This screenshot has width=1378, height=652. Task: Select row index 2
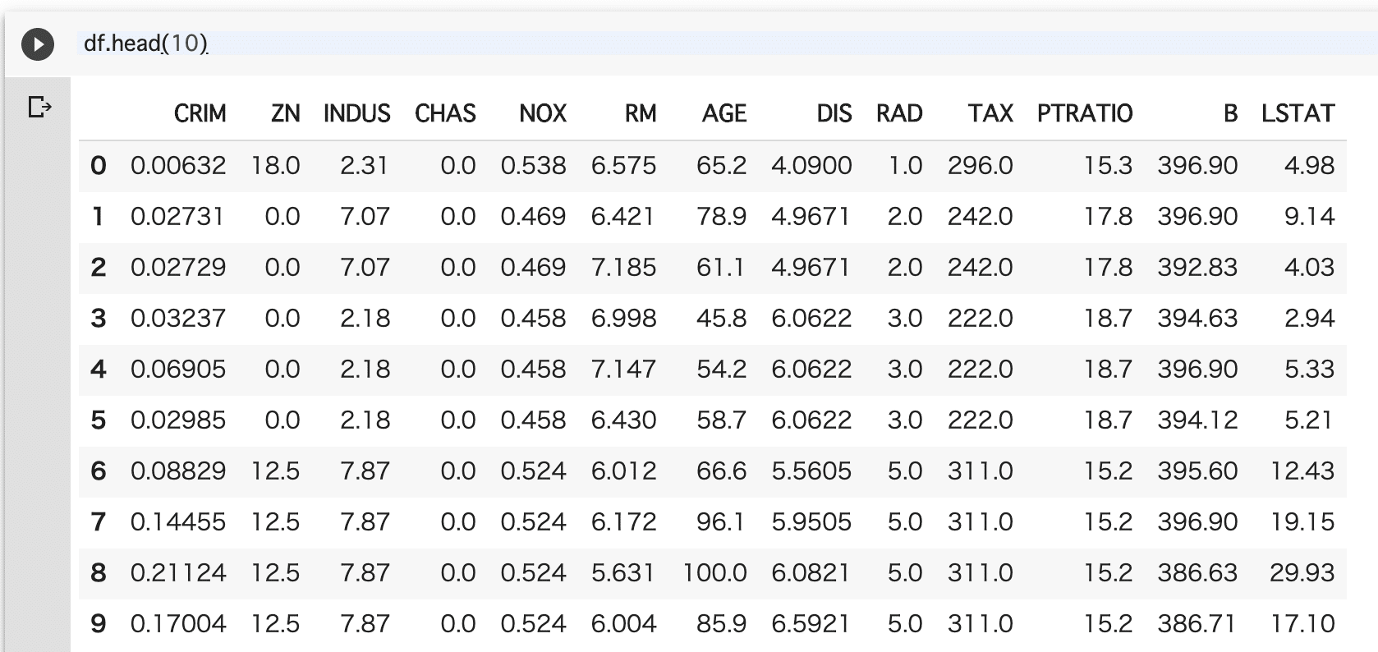98,268
